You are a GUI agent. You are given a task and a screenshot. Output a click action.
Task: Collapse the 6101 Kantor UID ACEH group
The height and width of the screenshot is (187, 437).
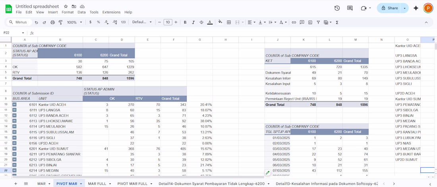point(14,105)
